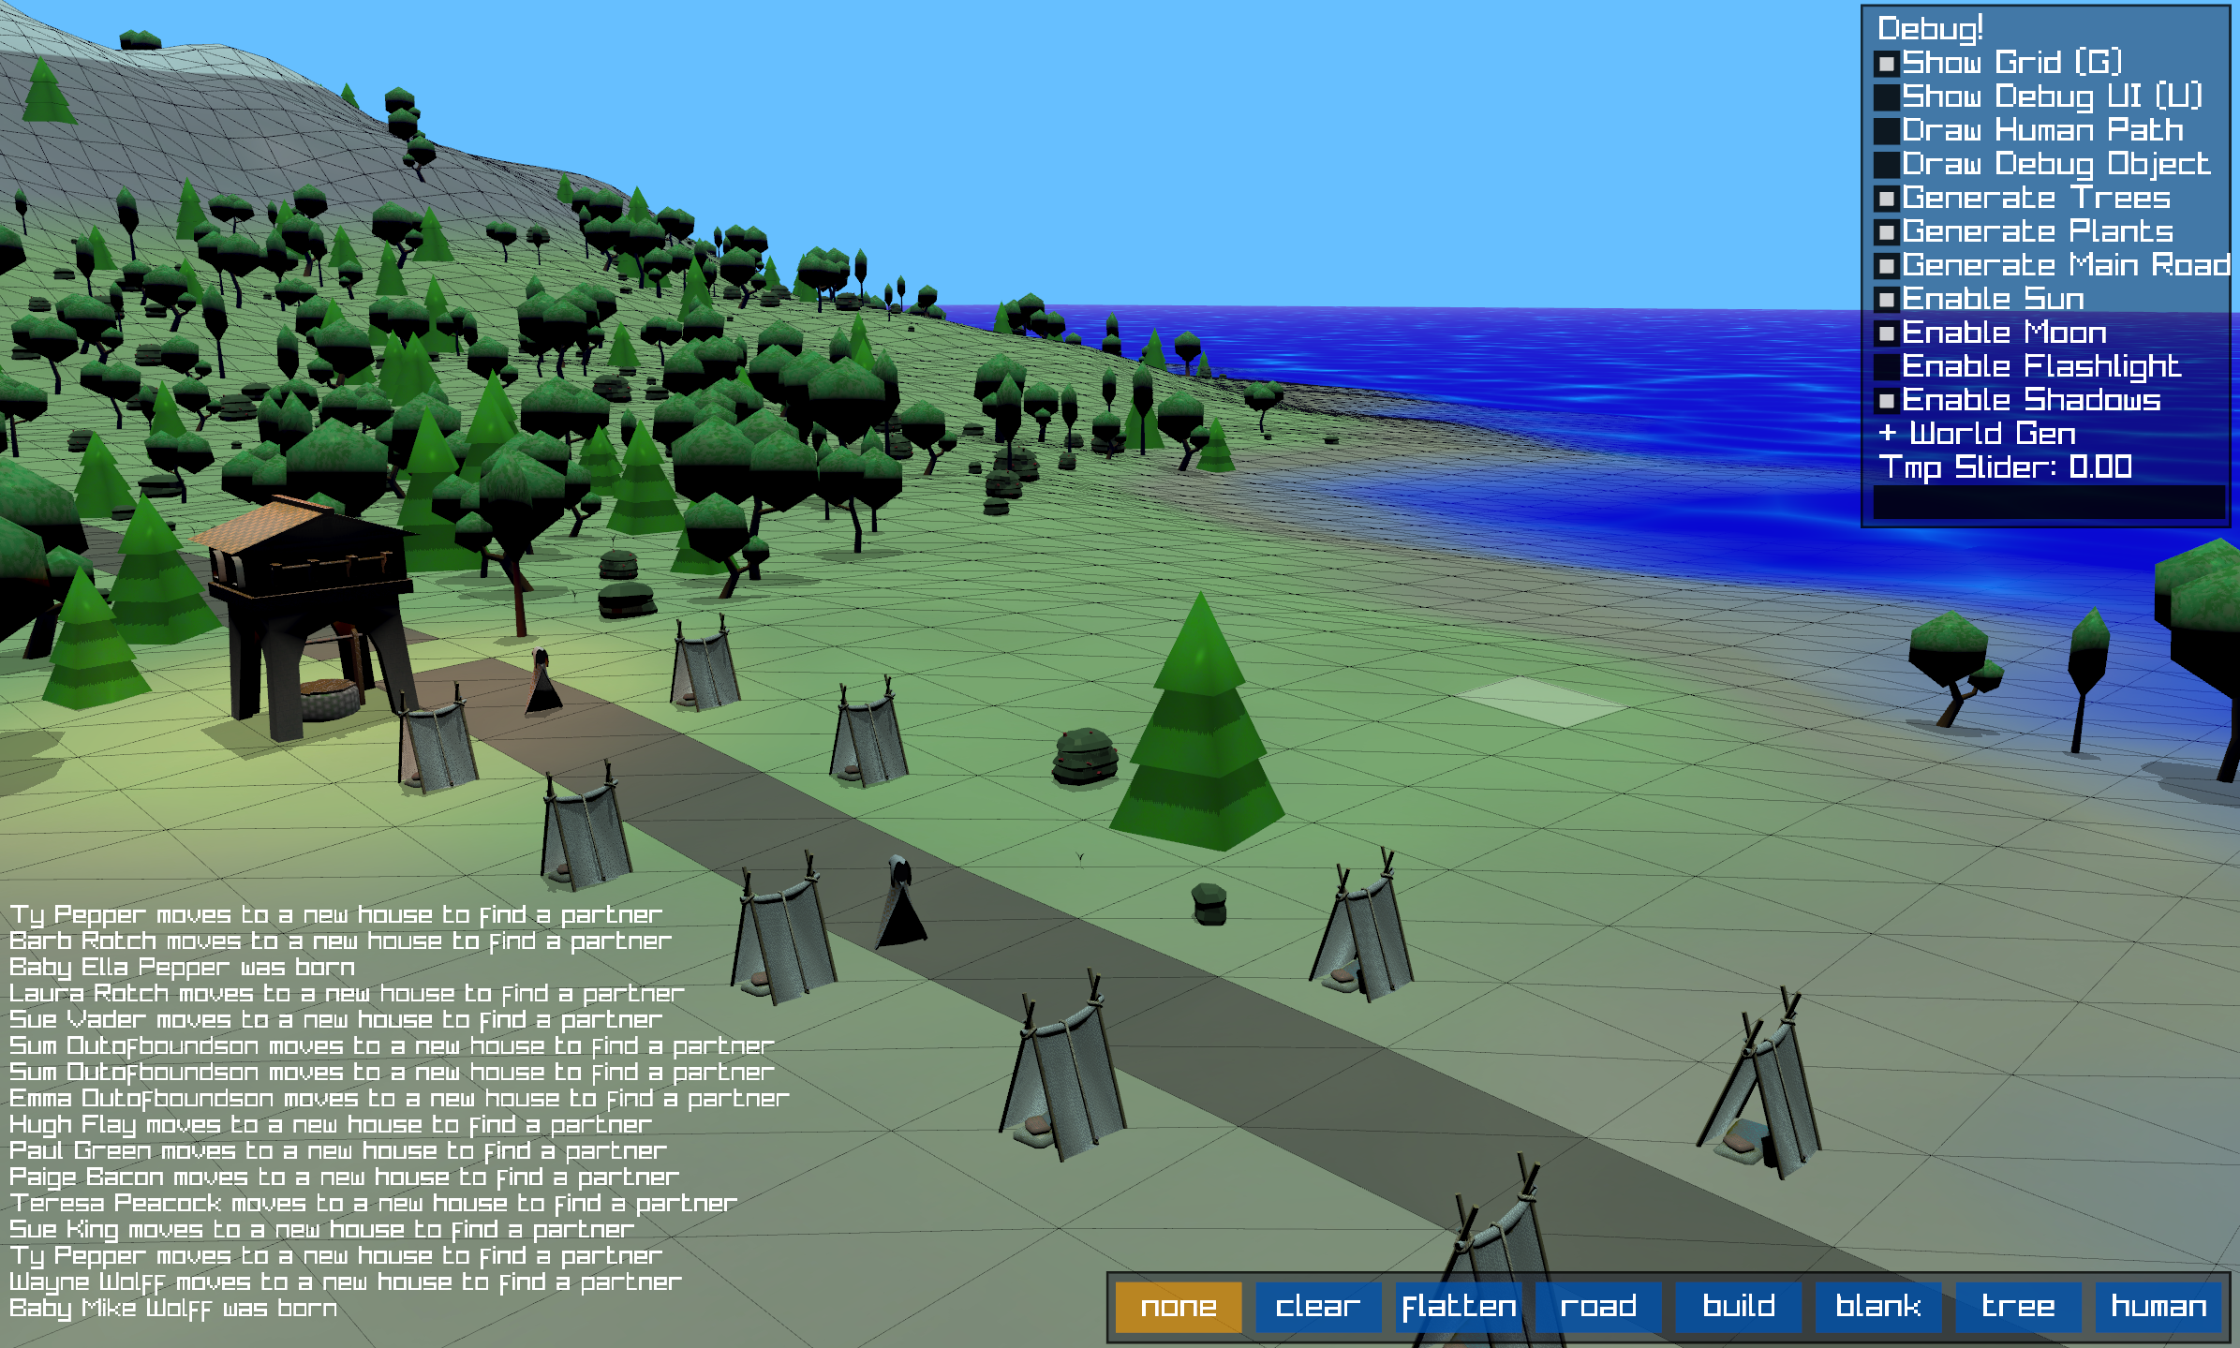Toggle Generate Main Road checkbox

(x=1887, y=266)
